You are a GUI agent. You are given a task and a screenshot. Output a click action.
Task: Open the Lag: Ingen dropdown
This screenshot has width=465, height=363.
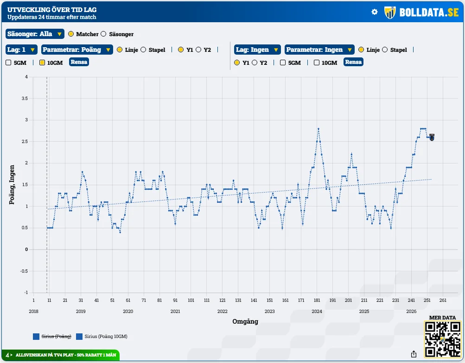click(257, 50)
